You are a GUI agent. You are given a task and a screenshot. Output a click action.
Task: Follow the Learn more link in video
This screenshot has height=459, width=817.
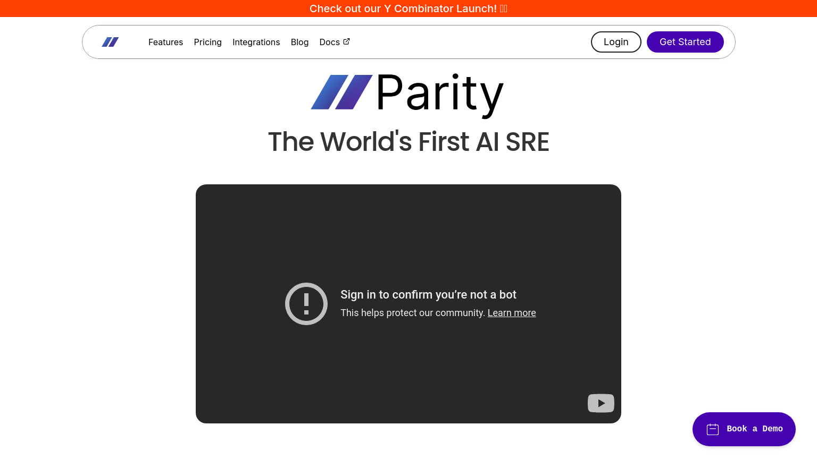click(512, 313)
